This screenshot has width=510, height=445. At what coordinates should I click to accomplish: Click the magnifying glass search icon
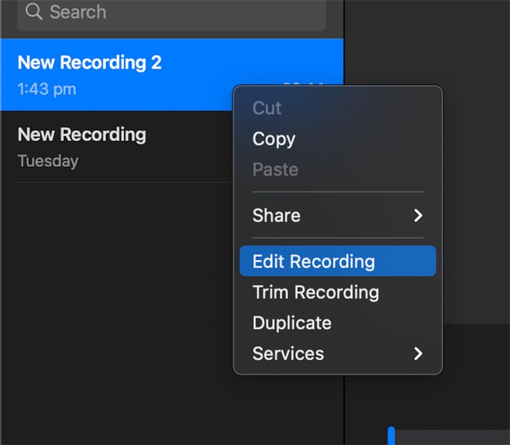point(33,12)
